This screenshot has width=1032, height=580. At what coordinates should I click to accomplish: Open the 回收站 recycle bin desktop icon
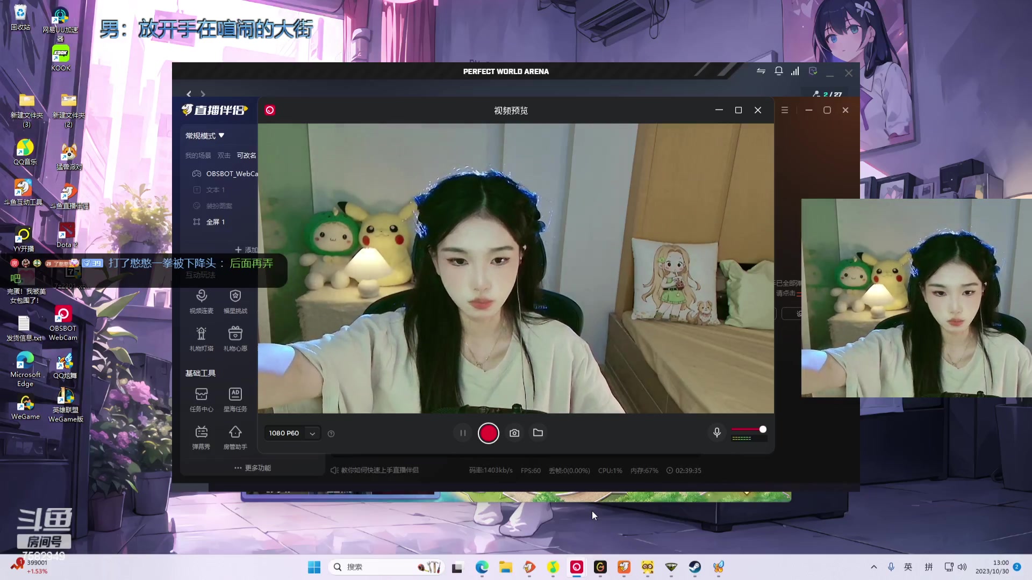[x=20, y=17]
